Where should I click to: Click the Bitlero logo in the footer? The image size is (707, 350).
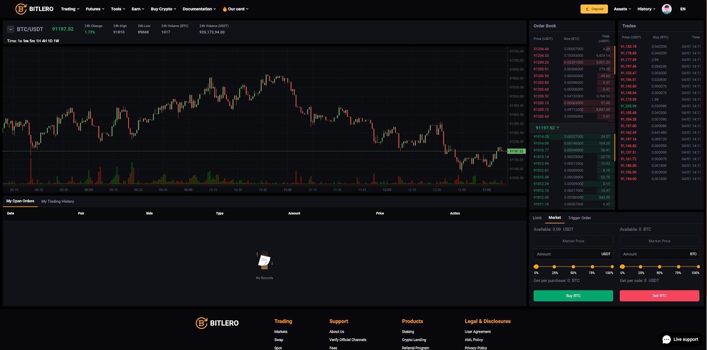pyautogui.click(x=217, y=323)
